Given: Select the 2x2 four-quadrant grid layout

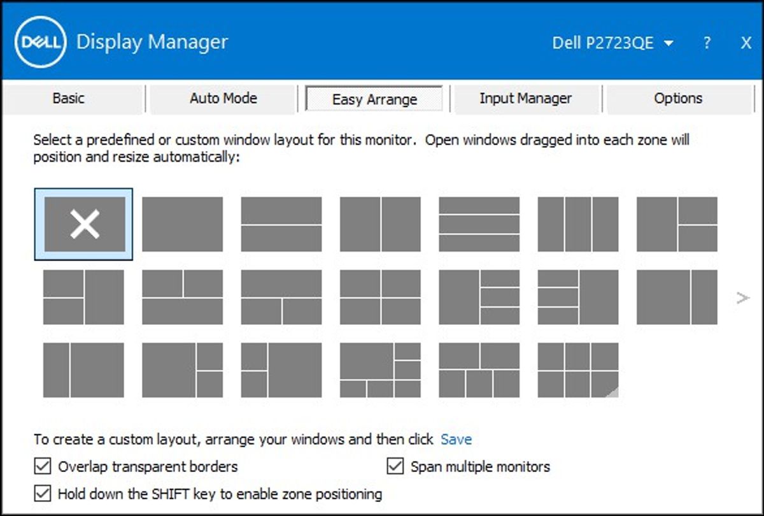Looking at the screenshot, I should point(380,297).
